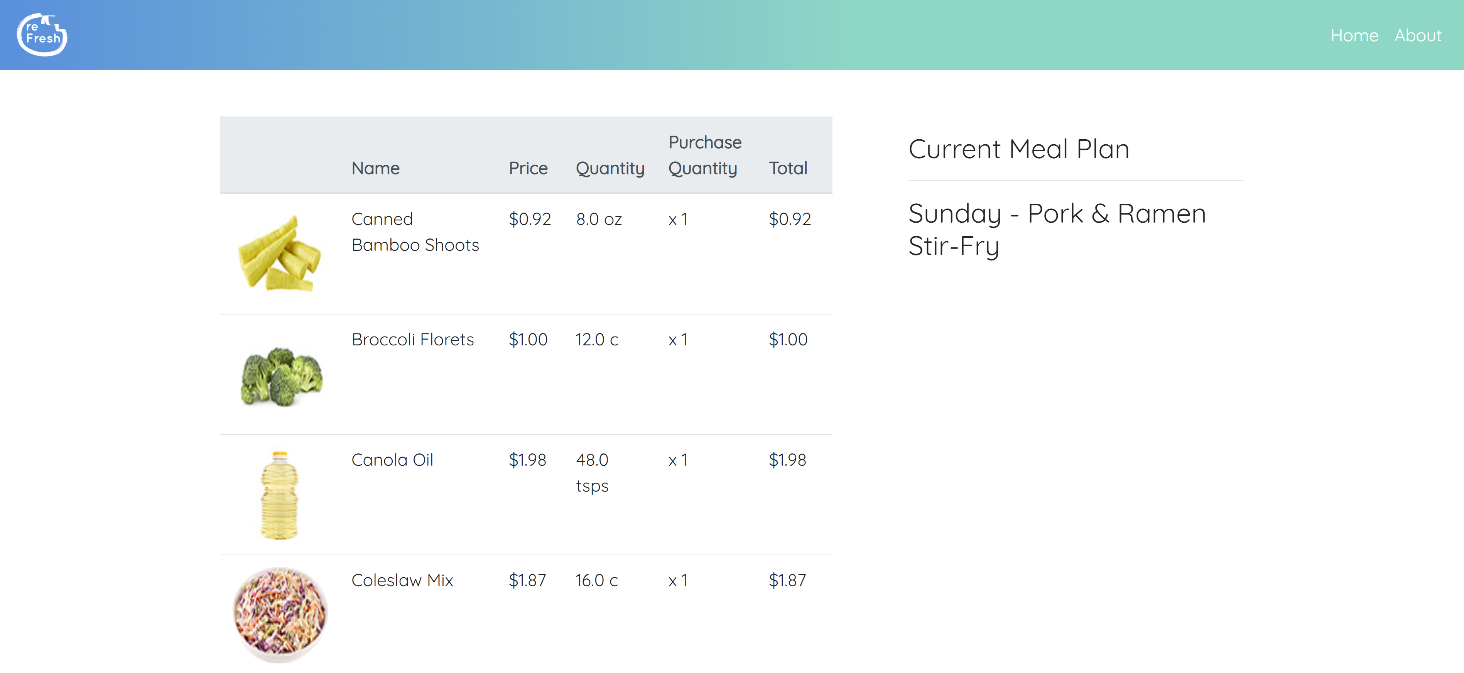Click the Canned Bamboo Shoots image
The image size is (1464, 673).
pyautogui.click(x=280, y=254)
